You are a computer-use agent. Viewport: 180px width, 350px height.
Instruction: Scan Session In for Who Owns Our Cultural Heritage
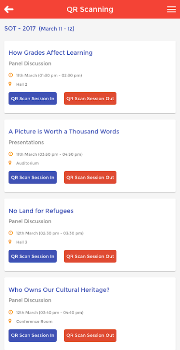coord(32,335)
